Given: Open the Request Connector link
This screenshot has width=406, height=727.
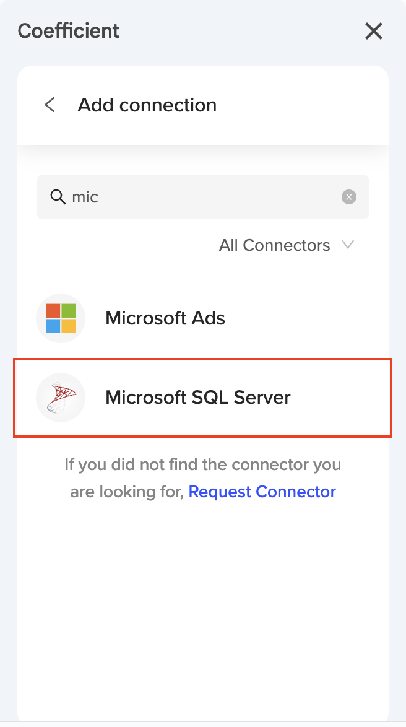Looking at the screenshot, I should (x=262, y=492).
